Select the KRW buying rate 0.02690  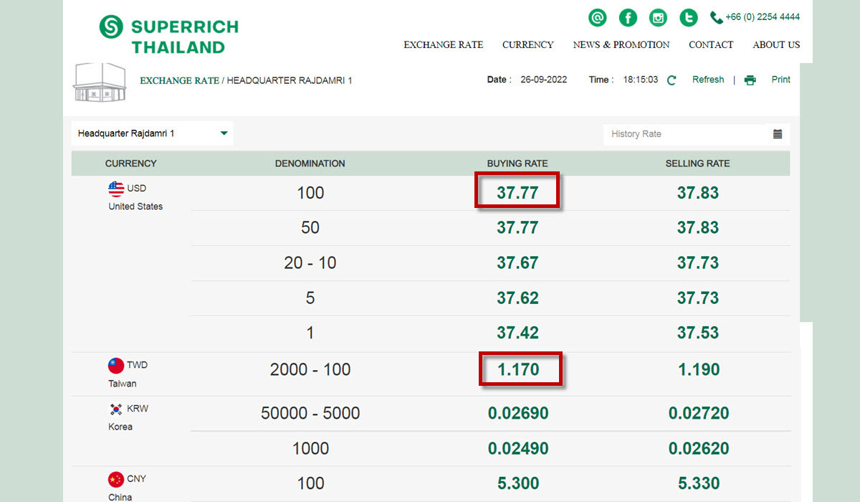pyautogui.click(x=518, y=414)
